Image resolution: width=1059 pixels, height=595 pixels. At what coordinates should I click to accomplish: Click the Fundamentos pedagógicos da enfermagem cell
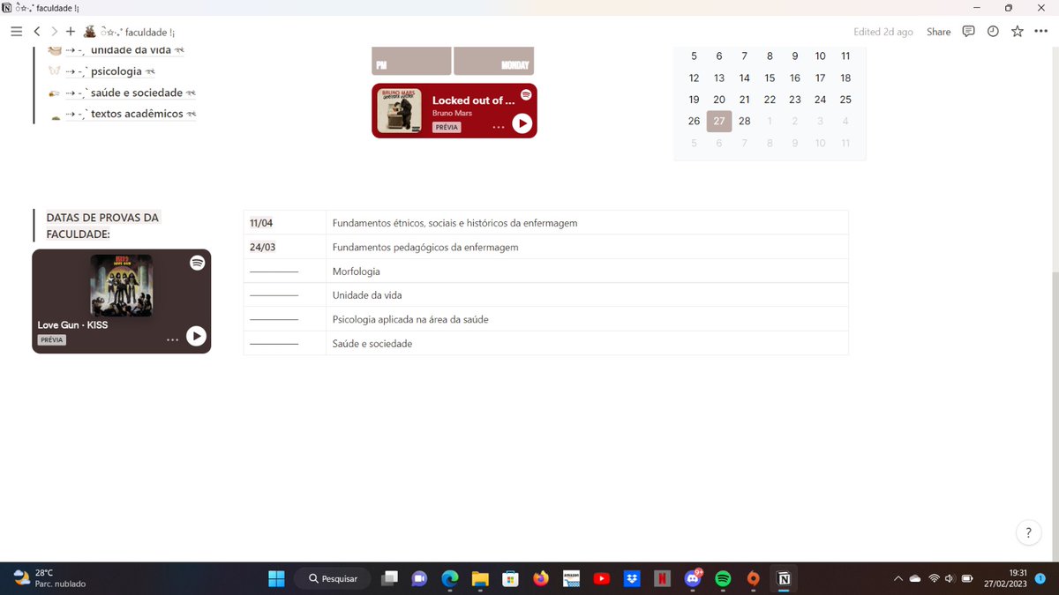(x=587, y=247)
